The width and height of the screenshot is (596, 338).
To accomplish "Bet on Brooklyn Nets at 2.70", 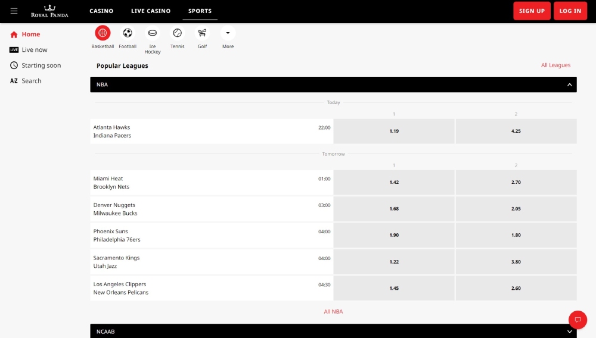I will click(x=516, y=183).
